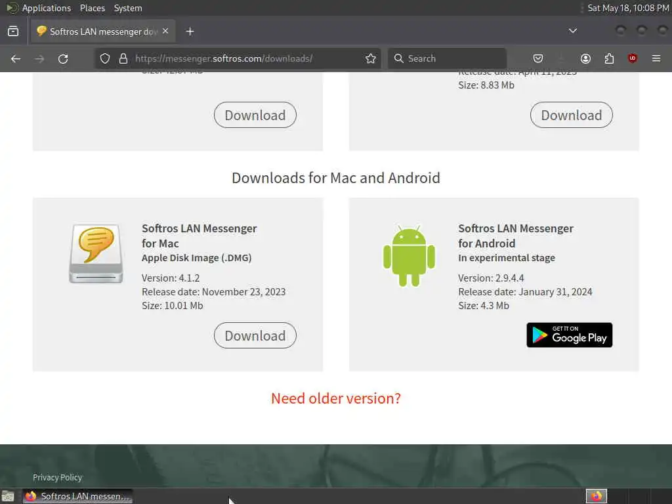This screenshot has height=504, width=672.
Task: Click the Softros LAN Messenger for Android title
Action: click(x=516, y=236)
